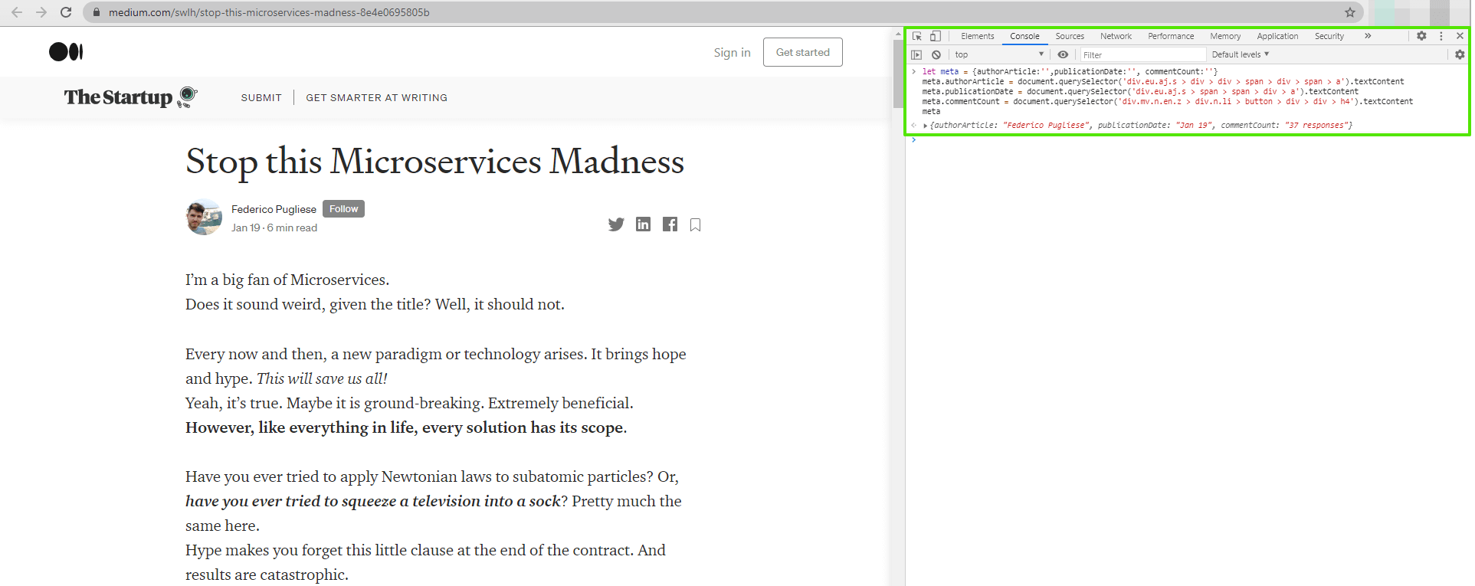Click the 'Jan 19' publication date text
The image size is (1475, 586).
[246, 228]
